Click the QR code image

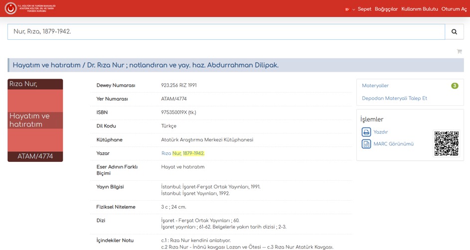(x=446, y=143)
